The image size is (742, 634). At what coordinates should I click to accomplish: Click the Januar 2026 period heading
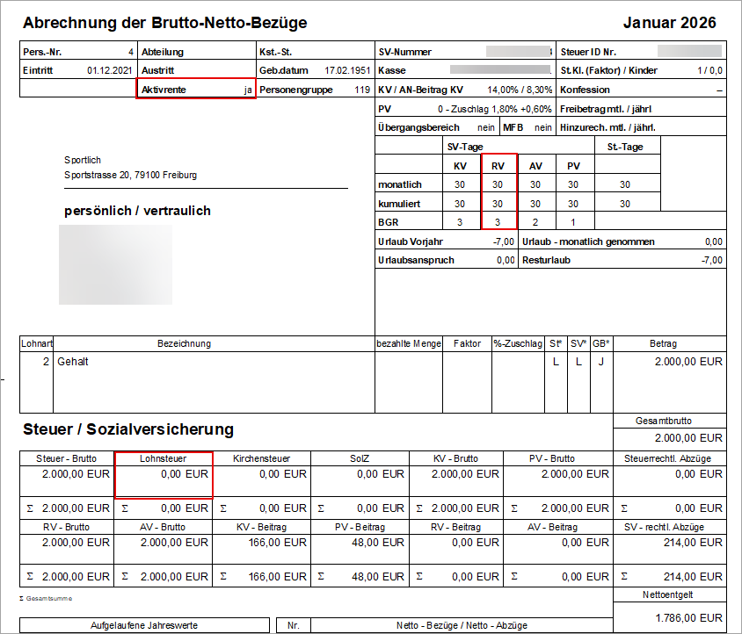coord(670,23)
